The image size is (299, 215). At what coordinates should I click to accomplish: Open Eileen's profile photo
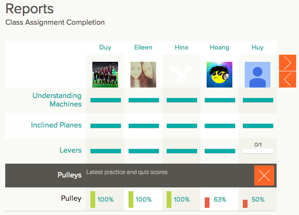click(x=143, y=75)
